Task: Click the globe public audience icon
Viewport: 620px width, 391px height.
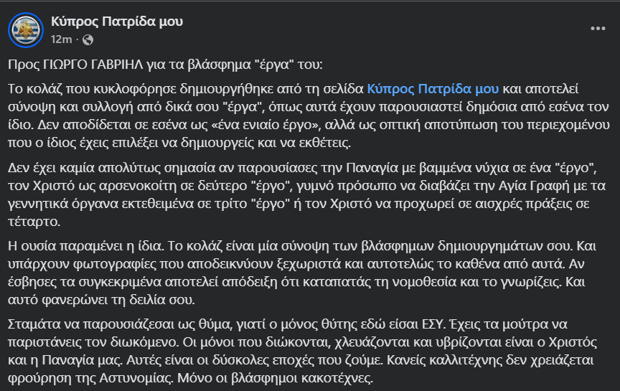Action: click(x=88, y=39)
